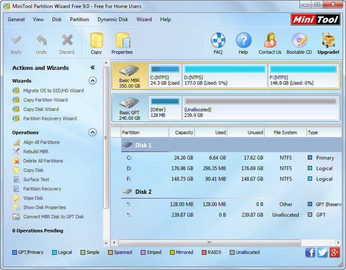Select the Unallocated 239.9 GB block

(x=261, y=108)
